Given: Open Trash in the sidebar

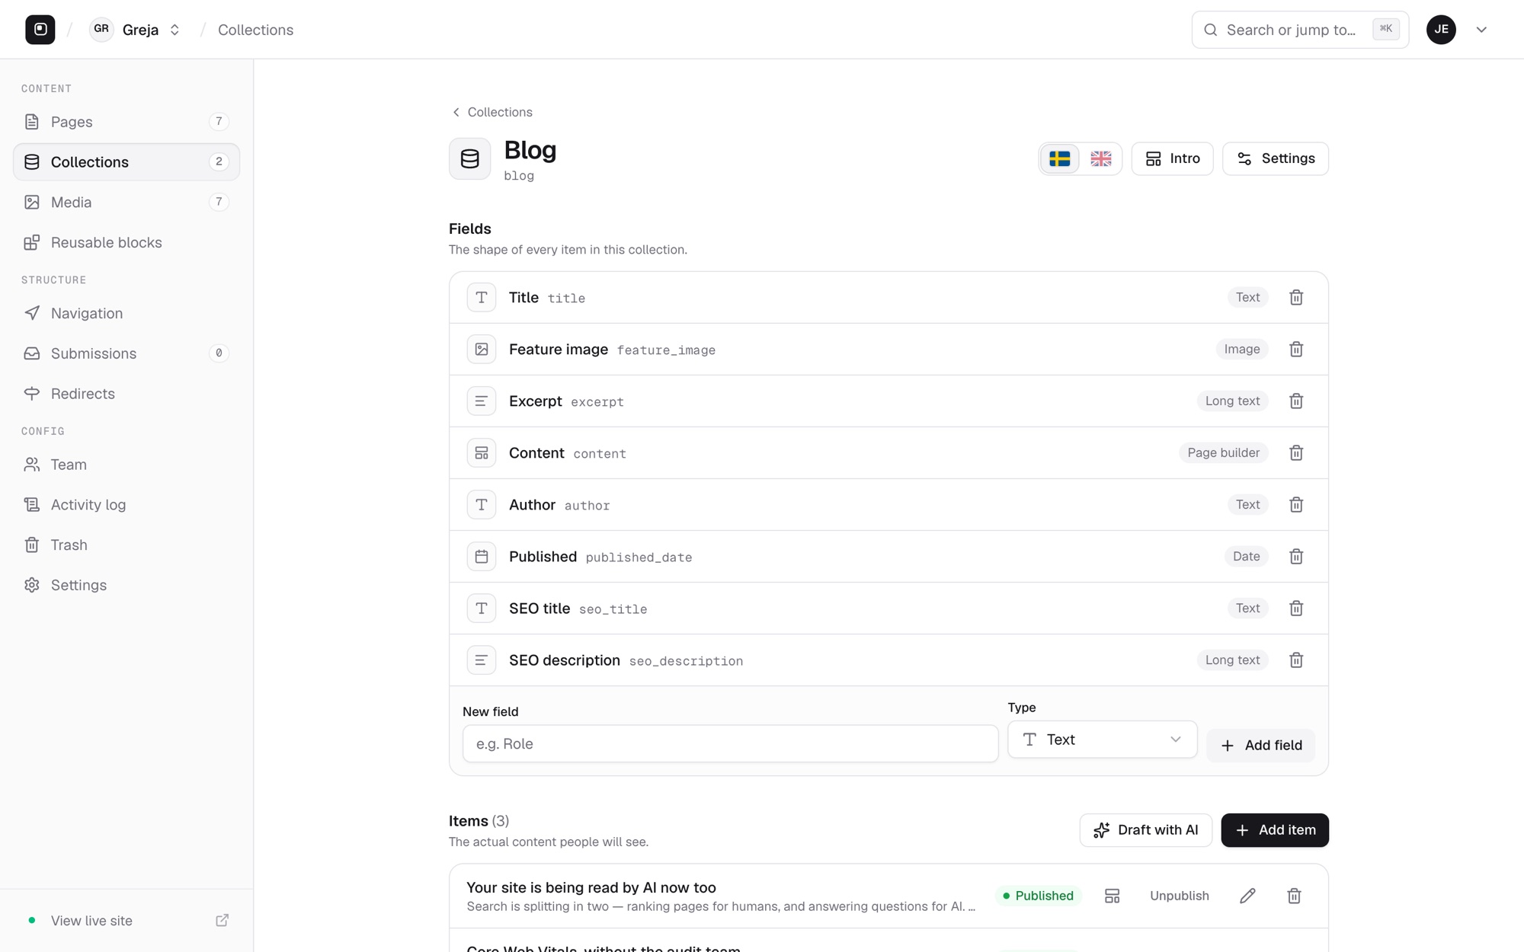Looking at the screenshot, I should point(126,545).
